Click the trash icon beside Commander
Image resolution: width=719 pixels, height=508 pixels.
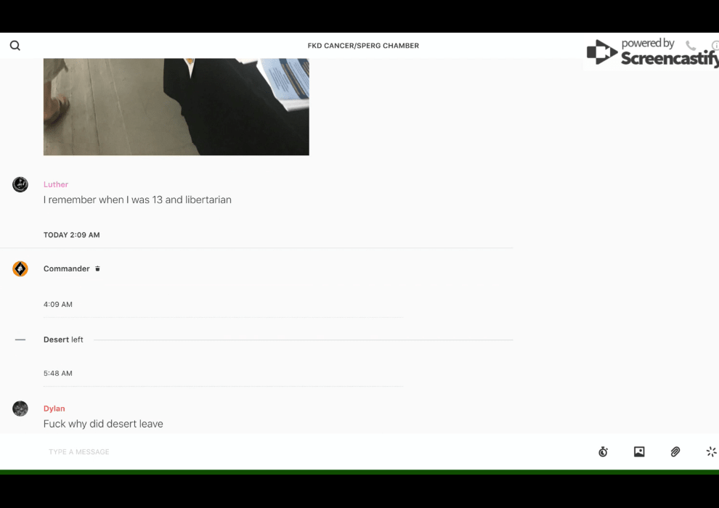point(98,269)
